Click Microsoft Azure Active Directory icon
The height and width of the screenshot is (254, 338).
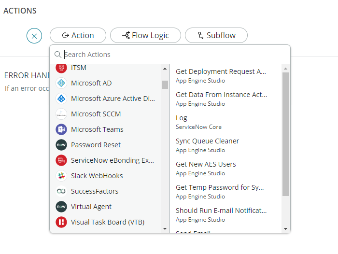pyautogui.click(x=61, y=99)
